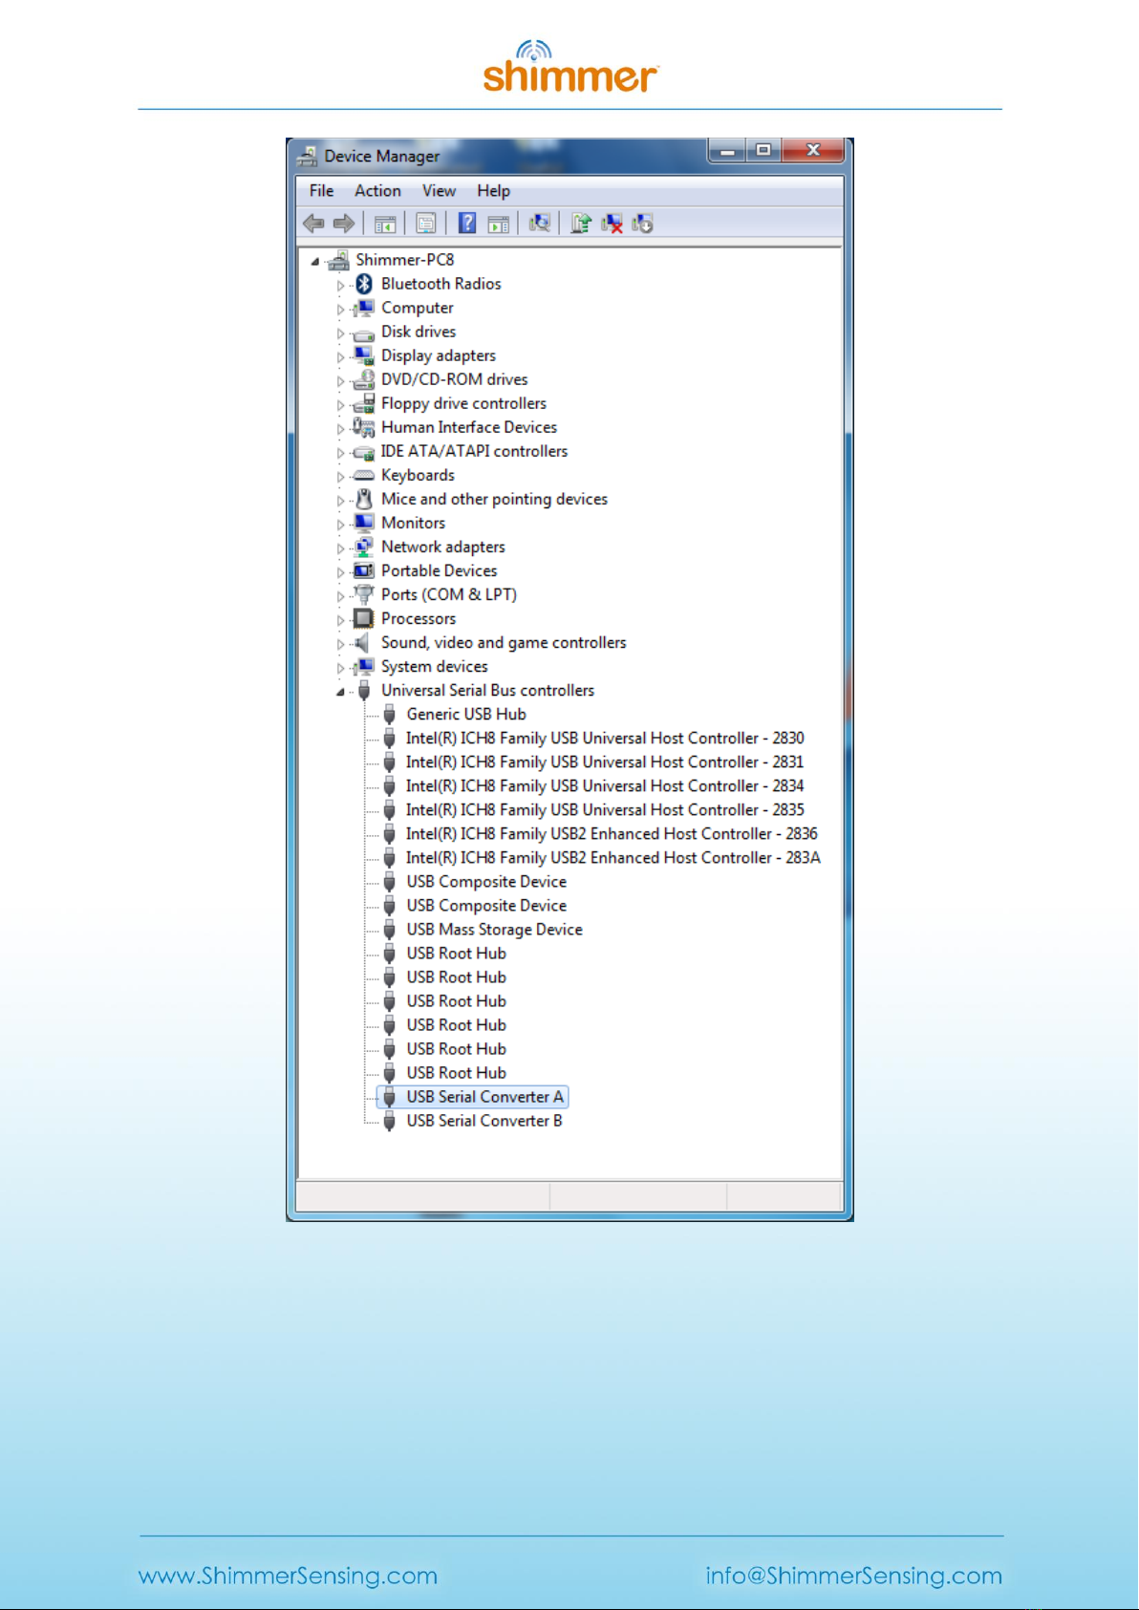Select Host Controller - 2831 entry
The width and height of the screenshot is (1139, 1610).
coord(605,762)
